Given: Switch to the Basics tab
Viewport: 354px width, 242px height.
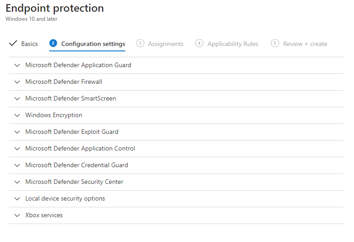Looking at the screenshot, I should coord(29,44).
